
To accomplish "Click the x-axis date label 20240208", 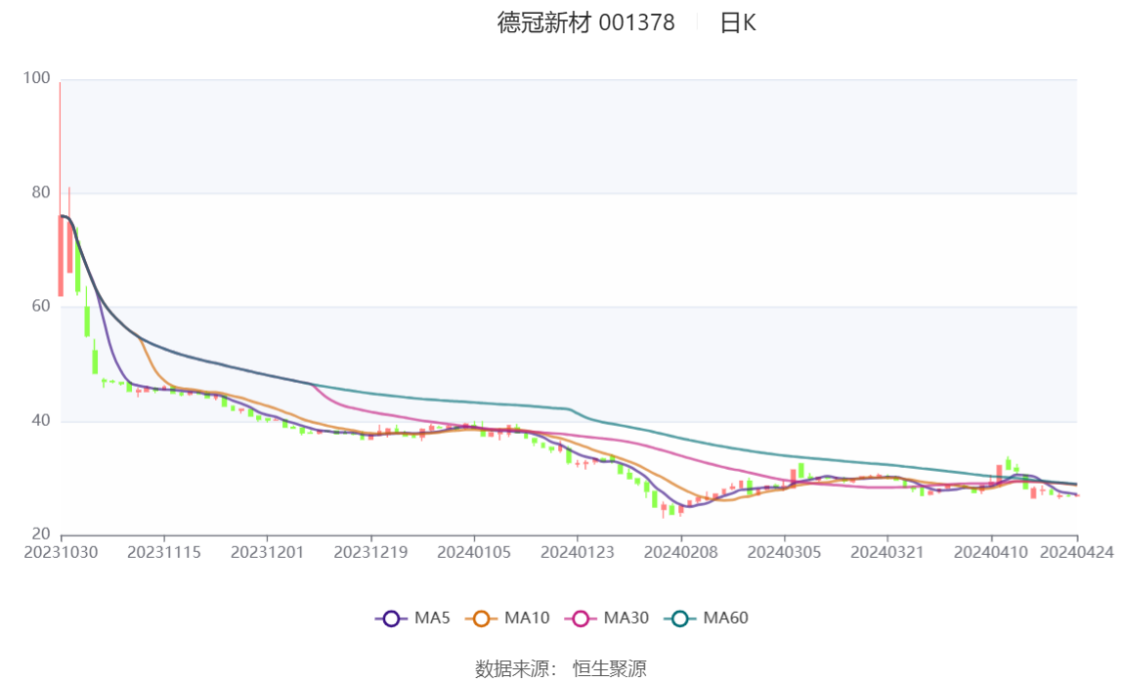I will (x=680, y=553).
